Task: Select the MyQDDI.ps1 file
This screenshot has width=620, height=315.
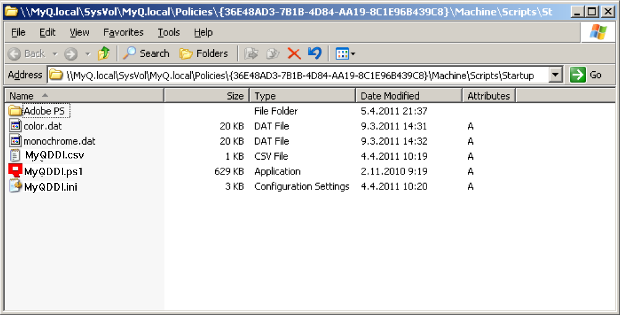Action: pos(53,171)
